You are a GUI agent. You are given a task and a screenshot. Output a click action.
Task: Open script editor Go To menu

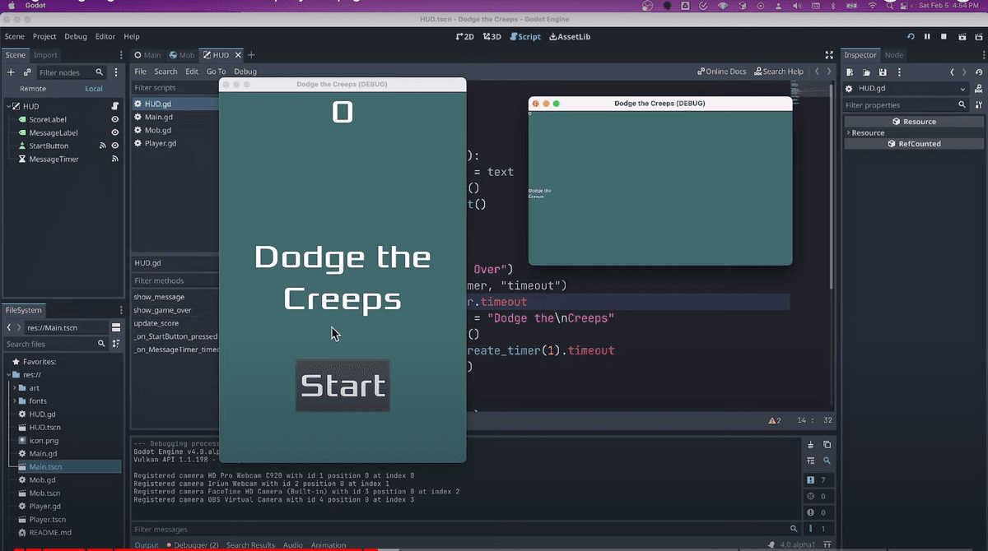point(216,72)
